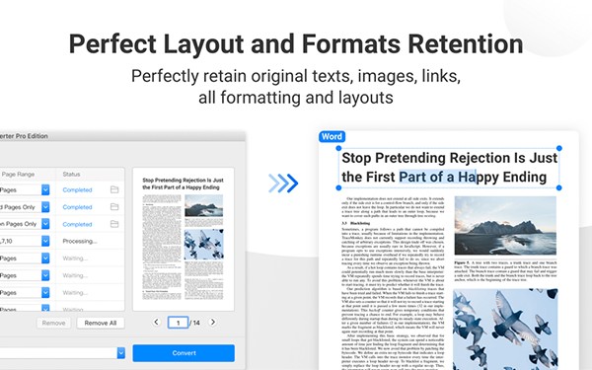Click the mountain landscape image in Word document

pyautogui.click(x=505, y=225)
